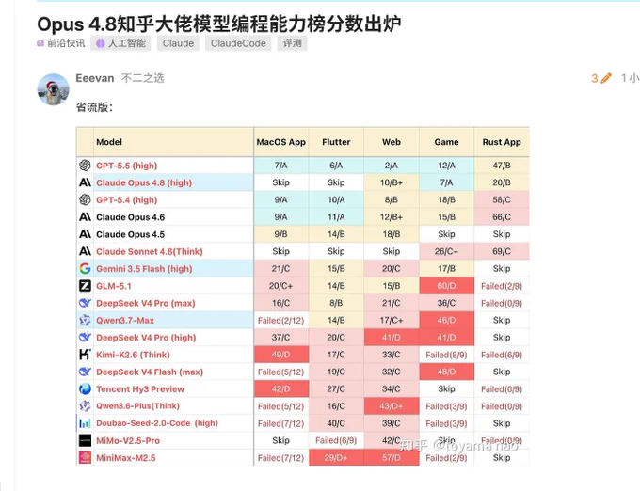Click the DeepSeek logo beside V4 Pro (high)
Viewport: 640px width, 491px height.
point(85,338)
